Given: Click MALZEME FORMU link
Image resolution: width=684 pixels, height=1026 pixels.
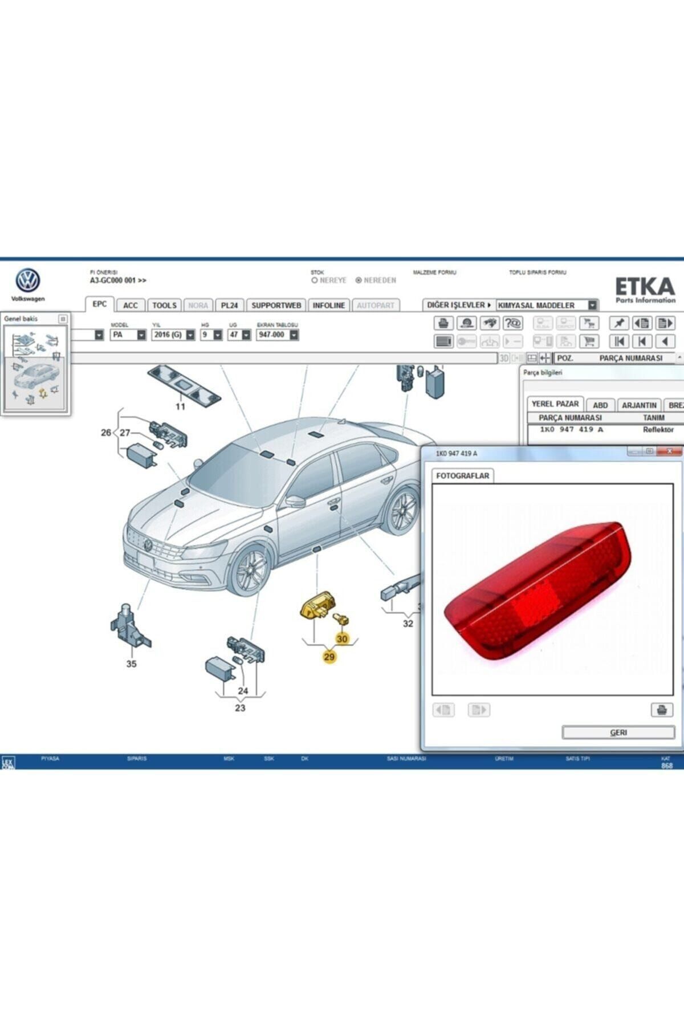Looking at the screenshot, I should 434,272.
